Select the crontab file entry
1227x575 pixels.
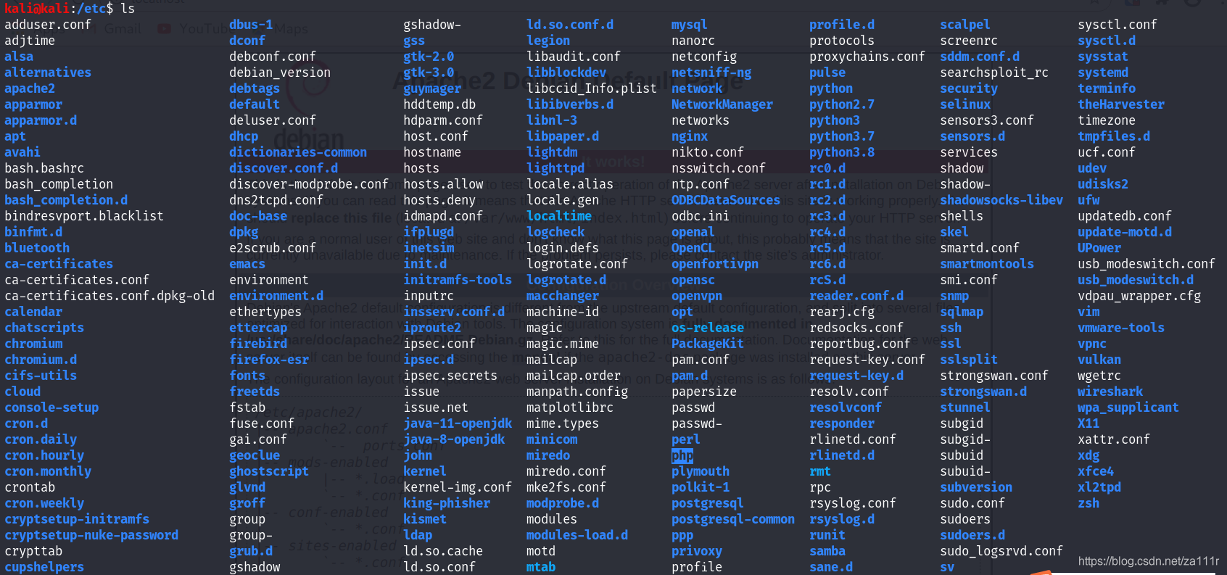30,487
